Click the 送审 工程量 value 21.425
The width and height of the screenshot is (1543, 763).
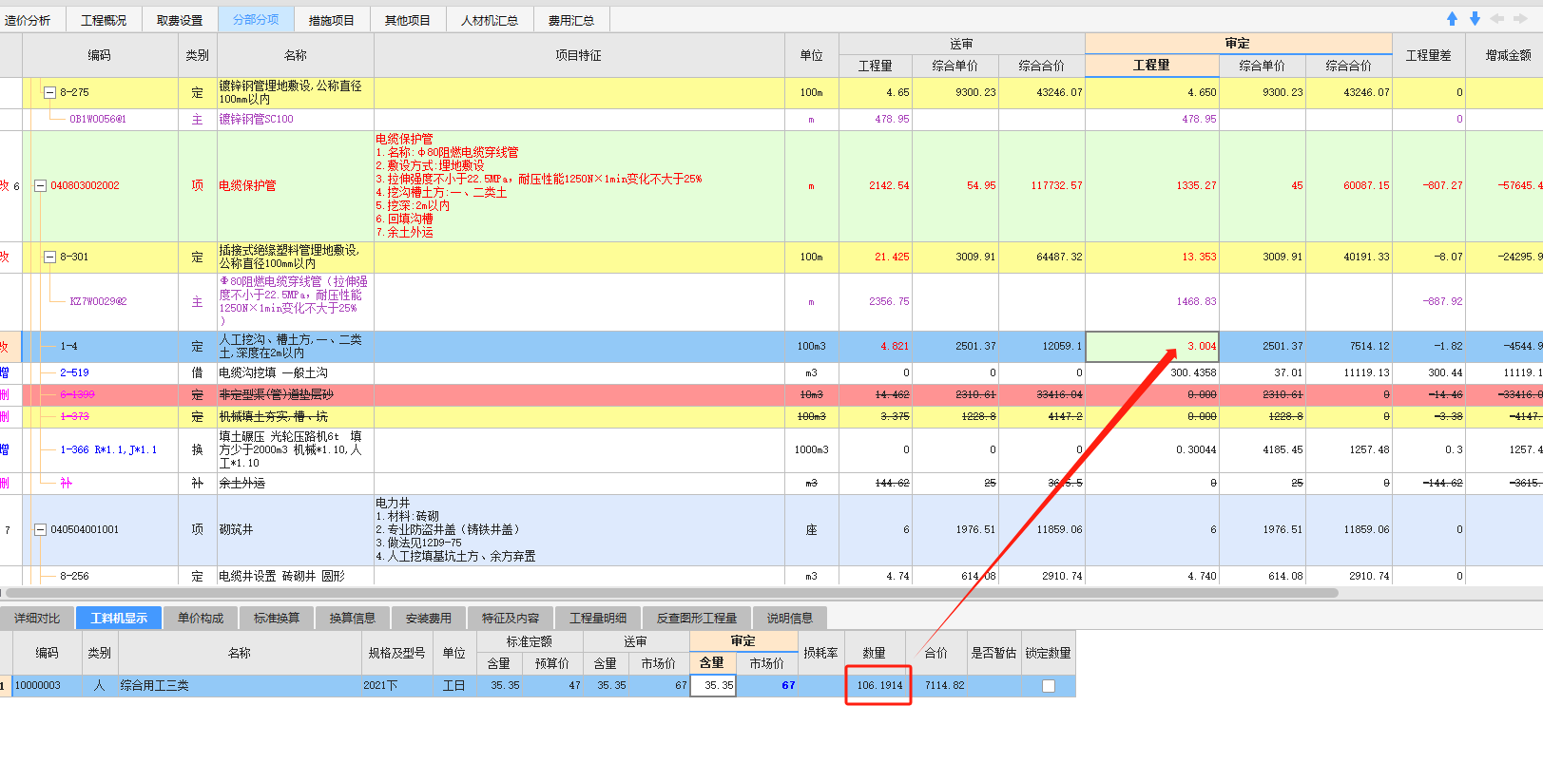[x=892, y=257]
